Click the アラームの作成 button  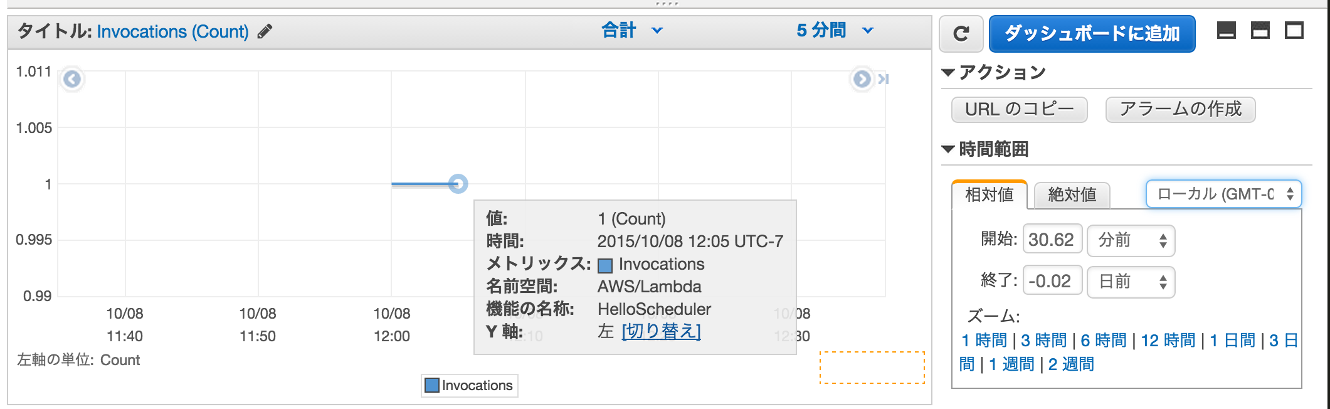(1180, 109)
